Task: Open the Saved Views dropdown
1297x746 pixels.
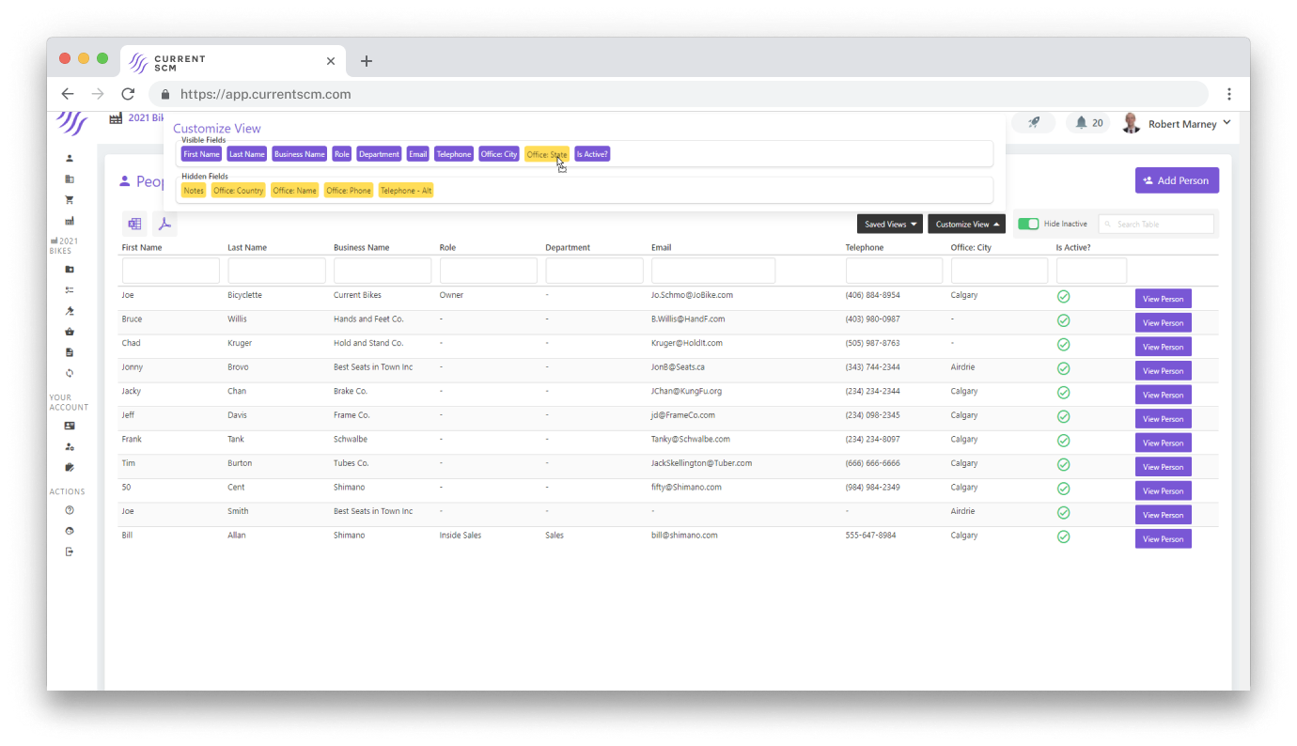Action: click(x=890, y=224)
